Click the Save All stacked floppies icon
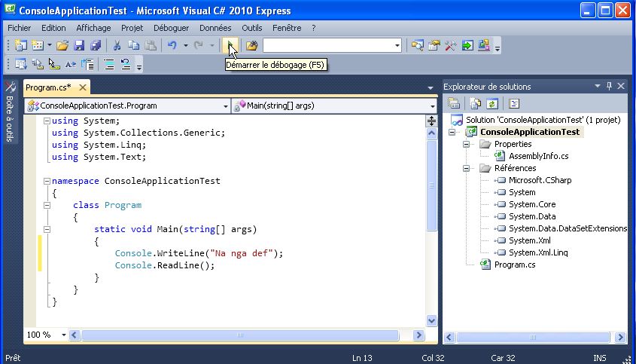 pyautogui.click(x=96, y=45)
